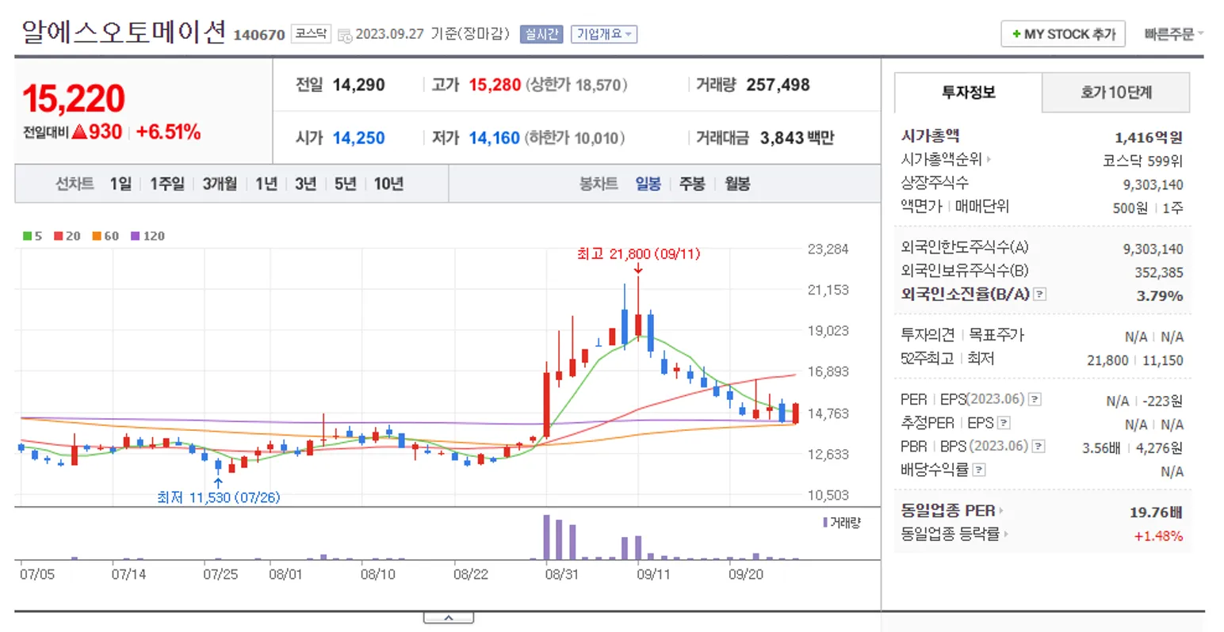Image resolution: width=1224 pixels, height=632 pixels.
Task: Switch to the 투자정보 tab
Action: pyautogui.click(x=968, y=93)
